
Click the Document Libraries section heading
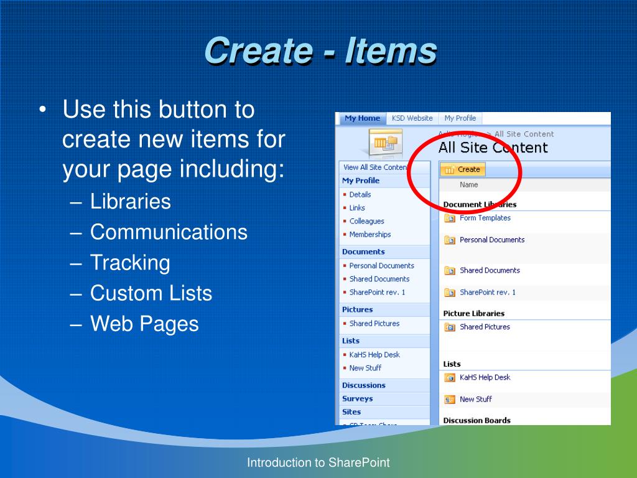pyautogui.click(x=480, y=204)
